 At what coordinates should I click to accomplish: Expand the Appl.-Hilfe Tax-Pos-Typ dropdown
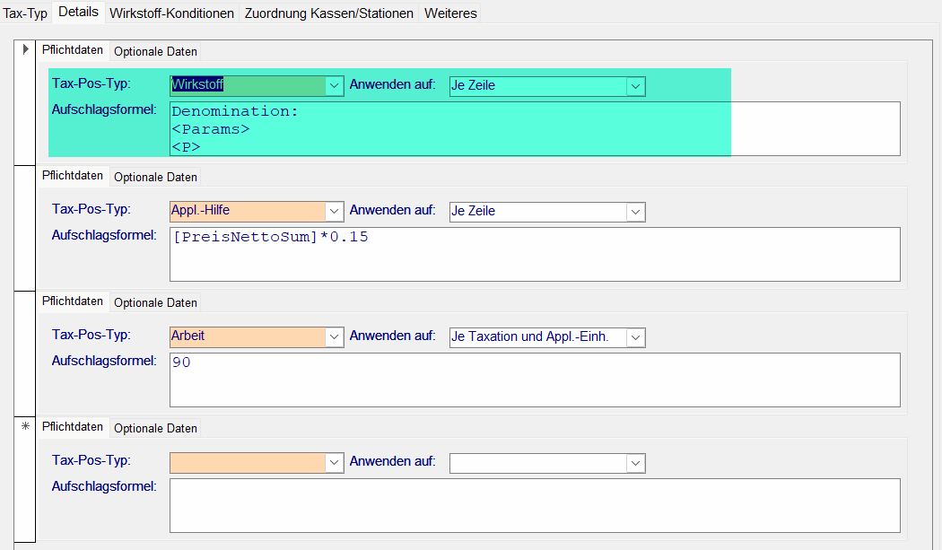335,212
